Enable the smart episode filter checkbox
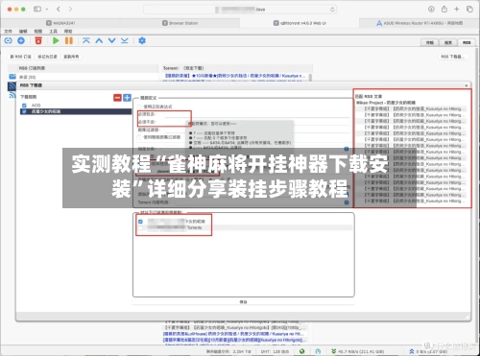The height and width of the screenshot is (356, 480). click(139, 137)
